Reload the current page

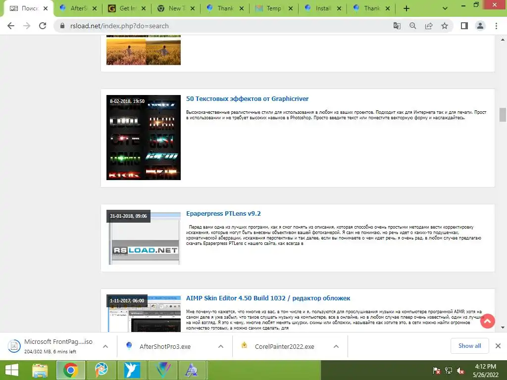(x=43, y=26)
